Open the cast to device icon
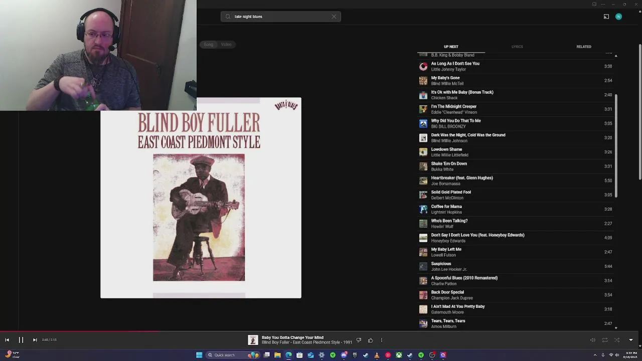The image size is (642, 361). [606, 17]
